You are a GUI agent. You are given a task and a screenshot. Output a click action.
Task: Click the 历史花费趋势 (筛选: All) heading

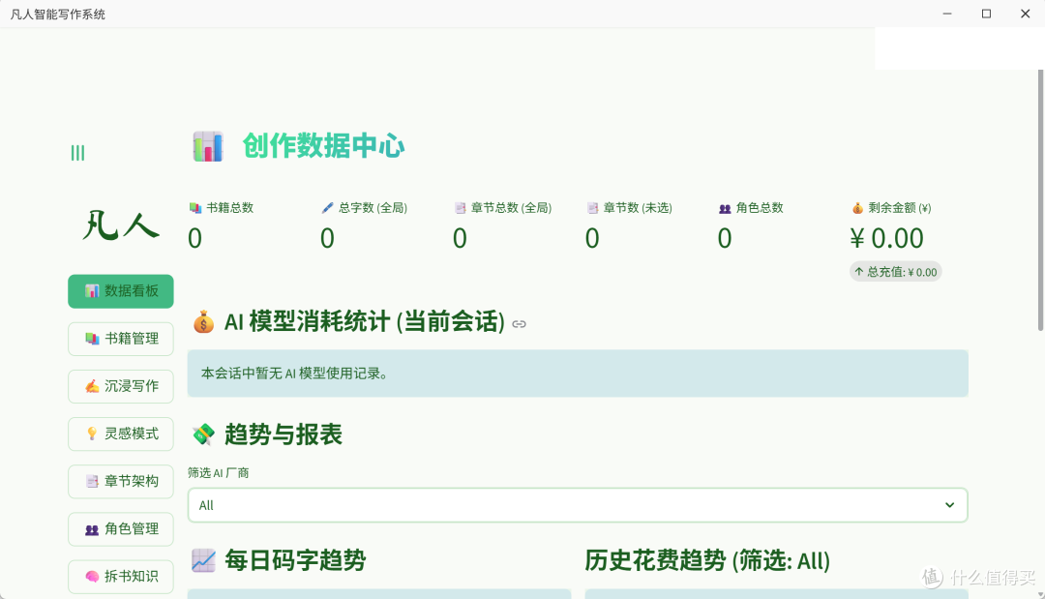click(707, 560)
